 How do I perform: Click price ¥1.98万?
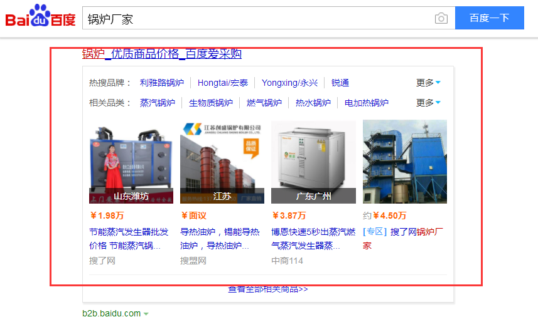click(x=107, y=216)
